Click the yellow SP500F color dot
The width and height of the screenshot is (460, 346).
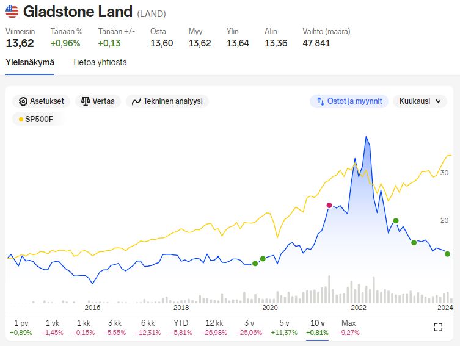click(21, 120)
